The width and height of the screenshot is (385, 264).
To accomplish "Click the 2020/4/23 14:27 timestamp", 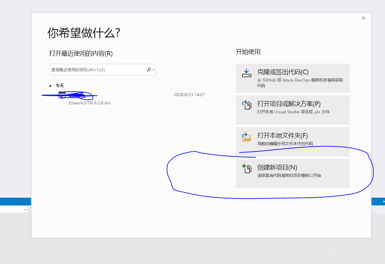I will tap(189, 95).
